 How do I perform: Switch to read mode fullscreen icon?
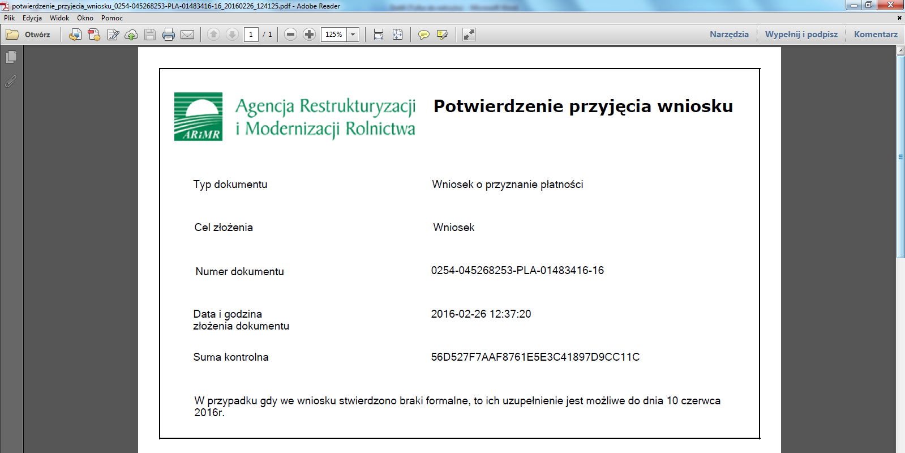(469, 35)
